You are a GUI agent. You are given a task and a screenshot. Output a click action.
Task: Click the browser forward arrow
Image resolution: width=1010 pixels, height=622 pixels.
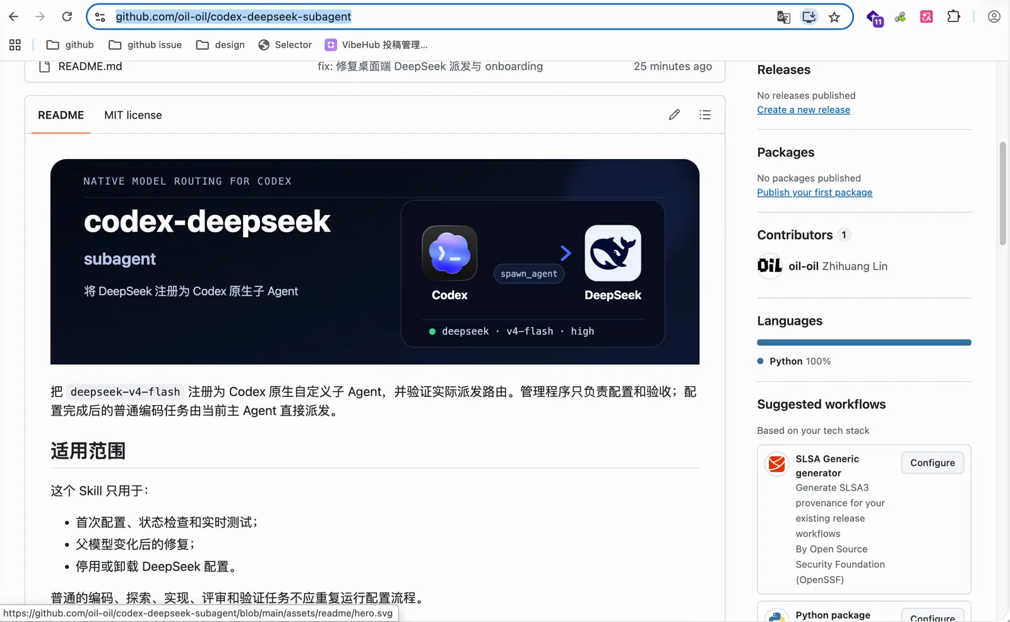[40, 16]
